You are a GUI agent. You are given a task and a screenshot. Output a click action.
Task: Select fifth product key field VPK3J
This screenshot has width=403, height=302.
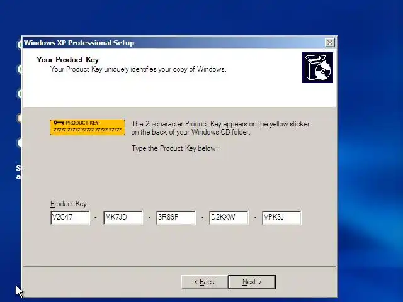click(x=281, y=218)
